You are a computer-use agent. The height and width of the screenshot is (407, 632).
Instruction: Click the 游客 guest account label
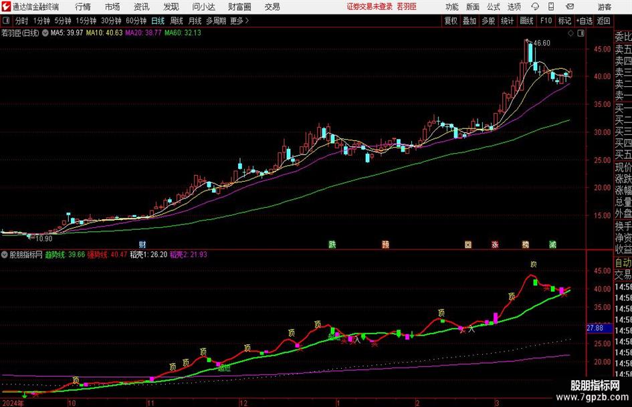[604, 7]
